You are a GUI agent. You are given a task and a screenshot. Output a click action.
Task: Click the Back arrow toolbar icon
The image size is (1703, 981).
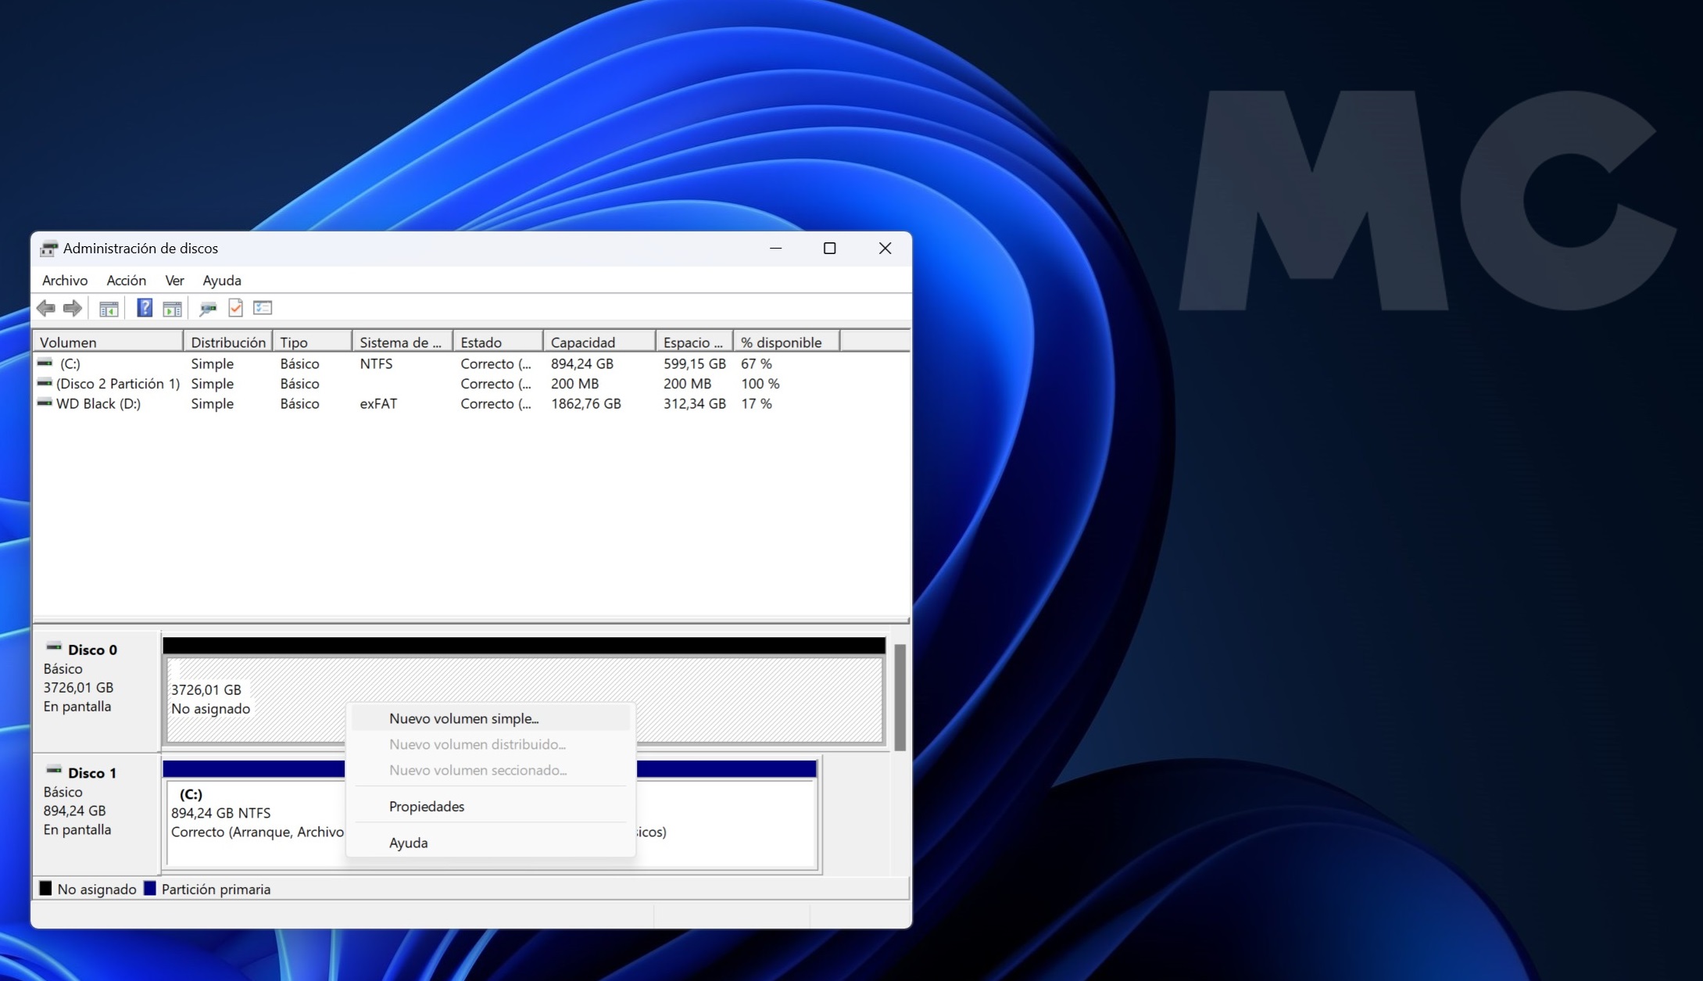point(46,308)
